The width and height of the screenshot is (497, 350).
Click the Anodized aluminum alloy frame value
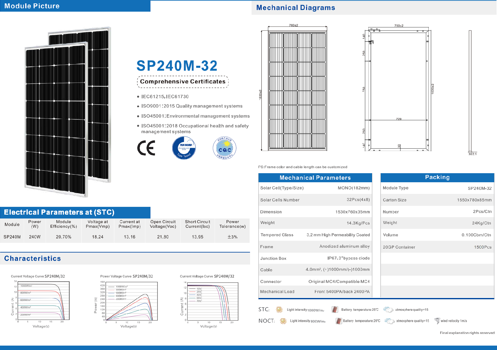[x=345, y=246]
